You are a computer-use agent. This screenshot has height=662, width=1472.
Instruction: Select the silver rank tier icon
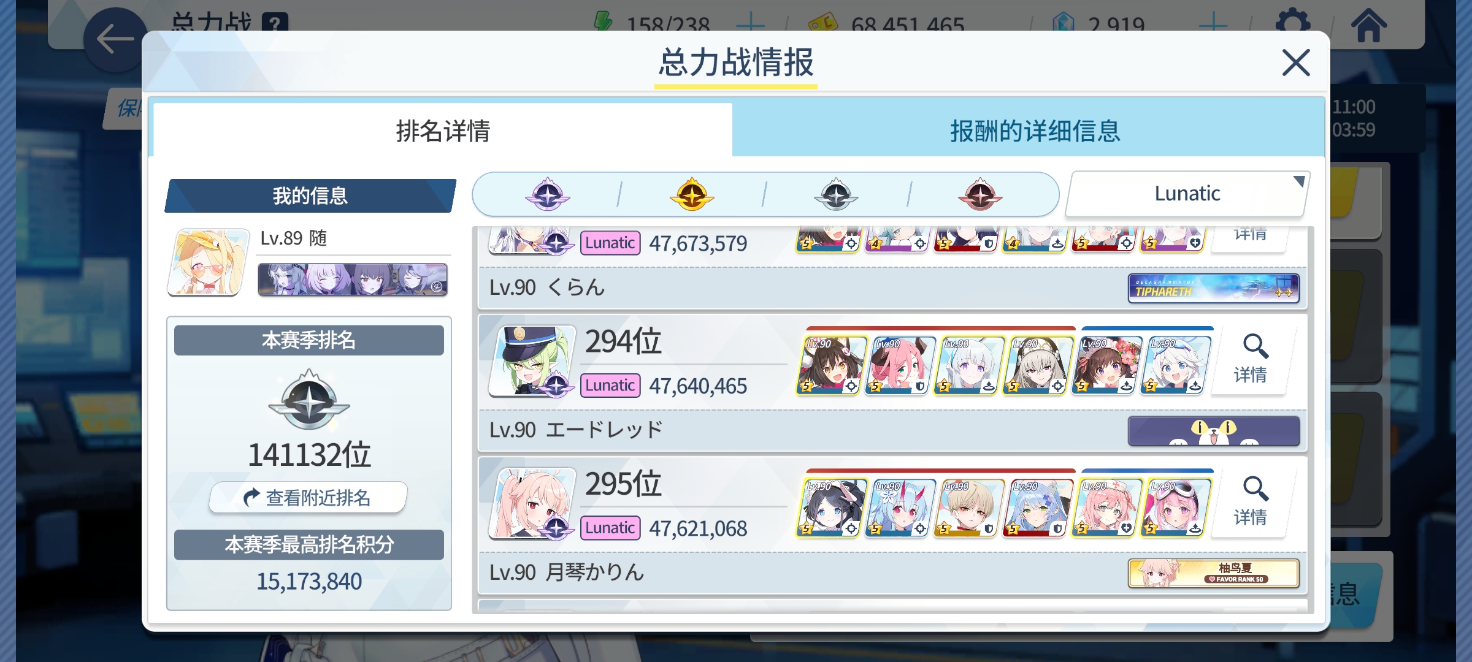point(836,195)
